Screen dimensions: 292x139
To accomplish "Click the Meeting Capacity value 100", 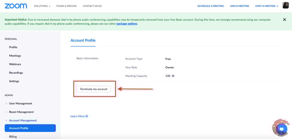I will click(x=168, y=76).
